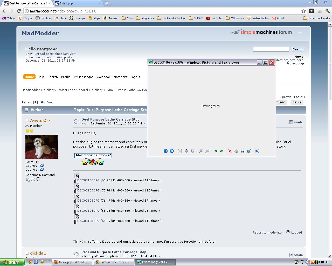Click Logout in forum menu

tap(135, 77)
